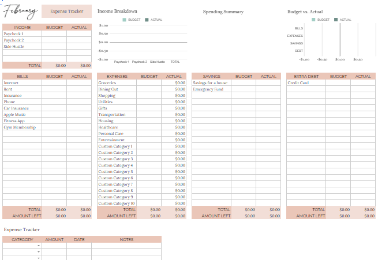Click Extra Debt TOTAL label
The image size is (378, 260).
pyautogui.click(x=319, y=210)
